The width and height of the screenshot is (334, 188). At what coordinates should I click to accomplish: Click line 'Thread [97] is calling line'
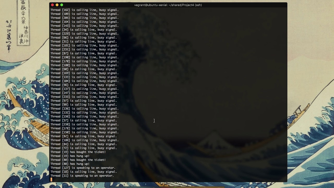point(84,101)
